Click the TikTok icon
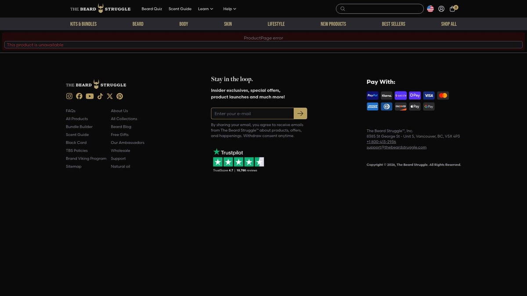Viewport: 527px width, 296px height. point(100,96)
